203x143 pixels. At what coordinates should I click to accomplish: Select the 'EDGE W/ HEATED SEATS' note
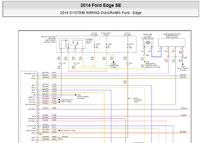click(x=138, y=100)
